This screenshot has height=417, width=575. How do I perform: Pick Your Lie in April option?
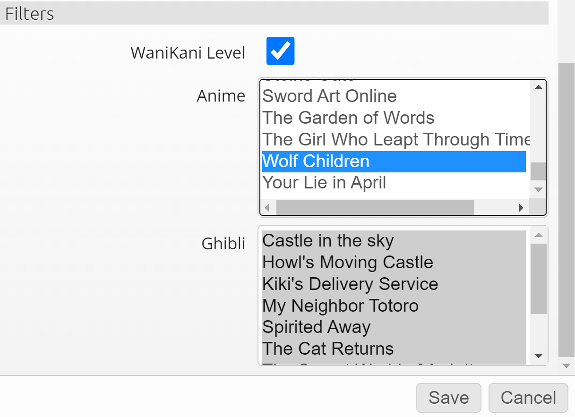pyautogui.click(x=324, y=183)
